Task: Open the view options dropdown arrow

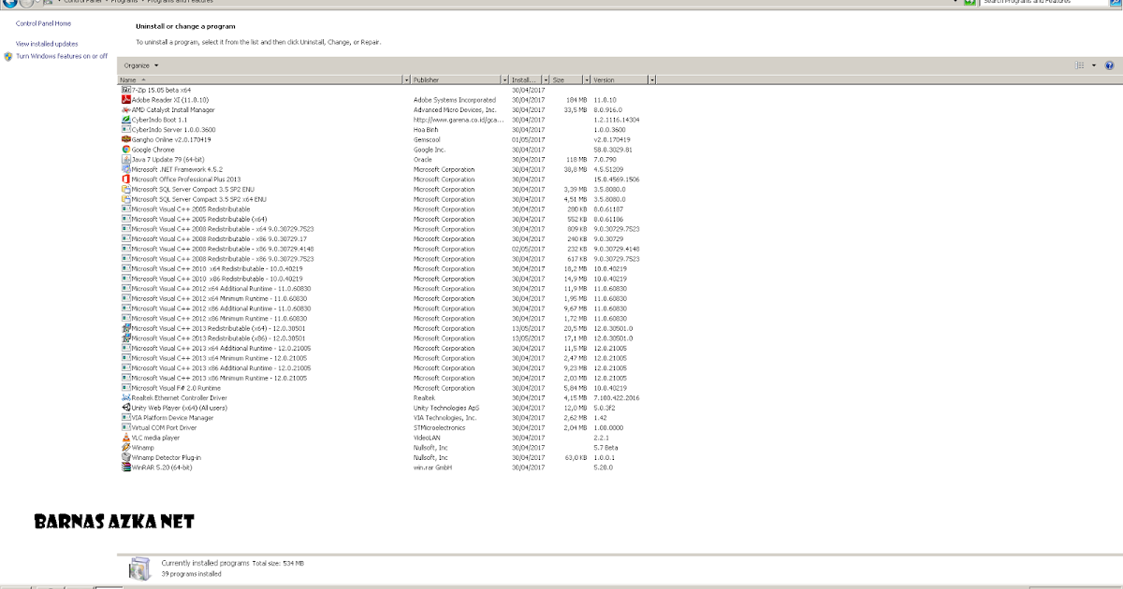Action: point(1093,65)
